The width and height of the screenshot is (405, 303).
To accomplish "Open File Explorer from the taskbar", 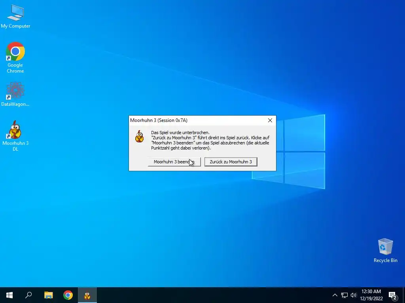I will (x=48, y=295).
